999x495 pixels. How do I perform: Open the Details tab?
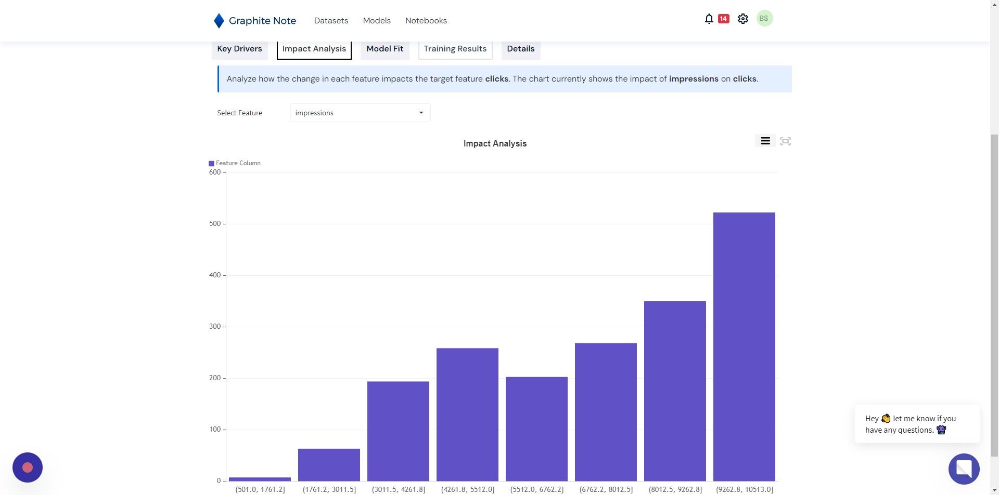[521, 49]
